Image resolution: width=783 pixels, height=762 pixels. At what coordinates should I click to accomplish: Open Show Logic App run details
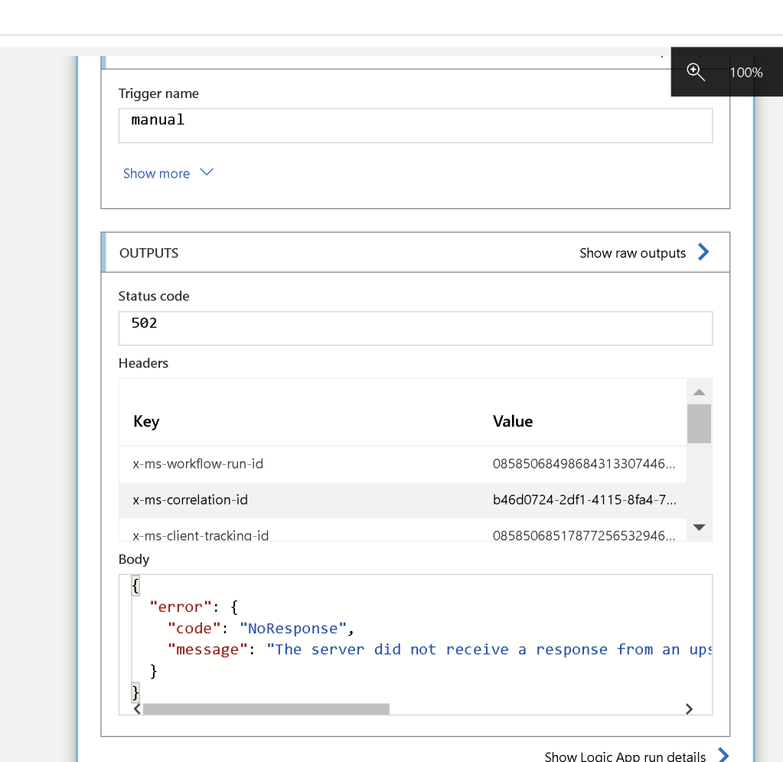tap(625, 756)
